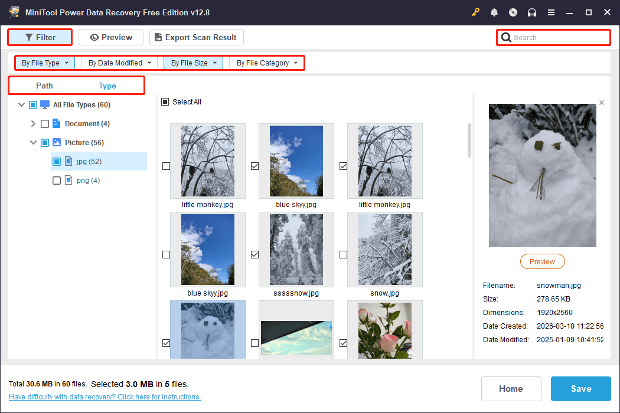Expand the Document (4) tree node
Viewport: 620px width, 413px height.
pos(33,124)
